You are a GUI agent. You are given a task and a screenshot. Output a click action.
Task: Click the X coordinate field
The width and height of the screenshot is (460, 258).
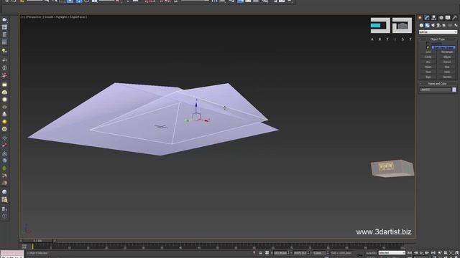point(280,253)
